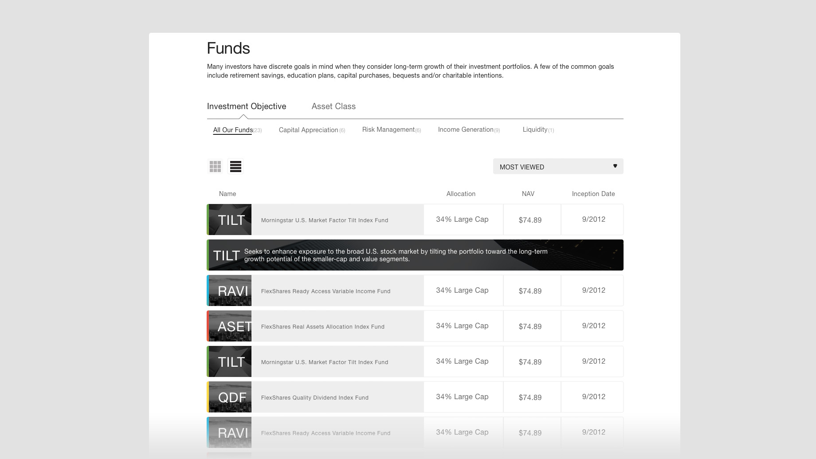Show Risk Management funds
Image resolution: width=816 pixels, height=459 pixels.
(x=388, y=129)
